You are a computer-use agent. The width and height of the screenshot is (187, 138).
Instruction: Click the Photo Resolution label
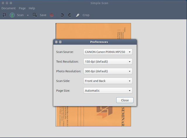pos(69,71)
